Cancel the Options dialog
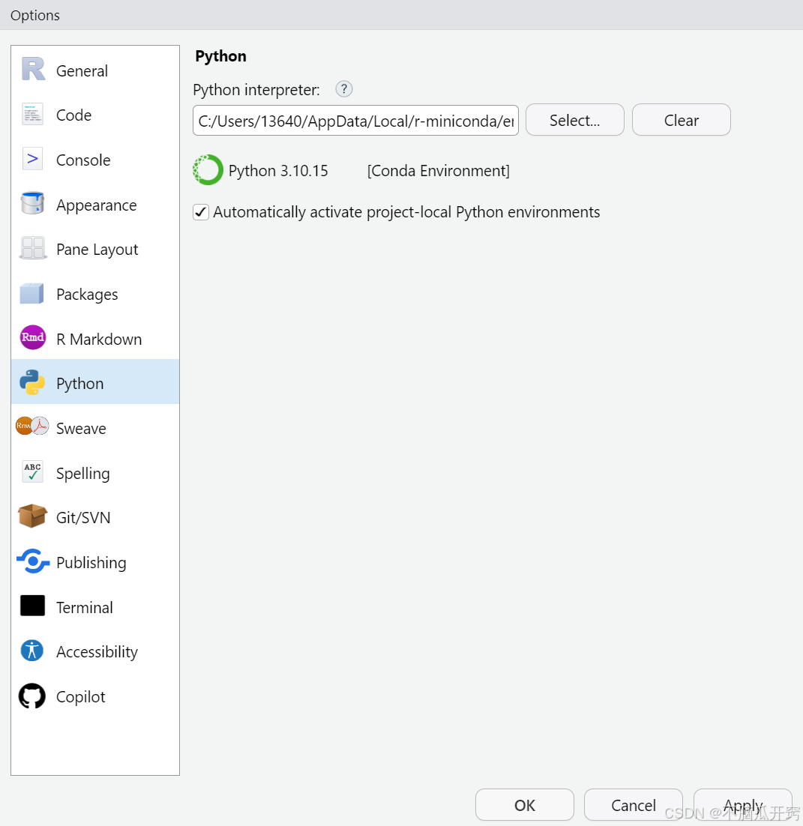This screenshot has width=803, height=826. [x=634, y=805]
